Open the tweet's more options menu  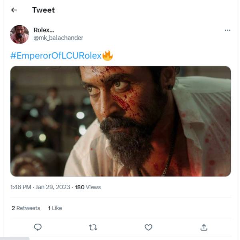pyautogui.click(x=228, y=30)
